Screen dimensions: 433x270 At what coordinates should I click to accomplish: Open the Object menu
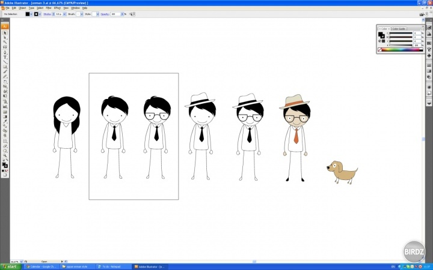pos(22,8)
